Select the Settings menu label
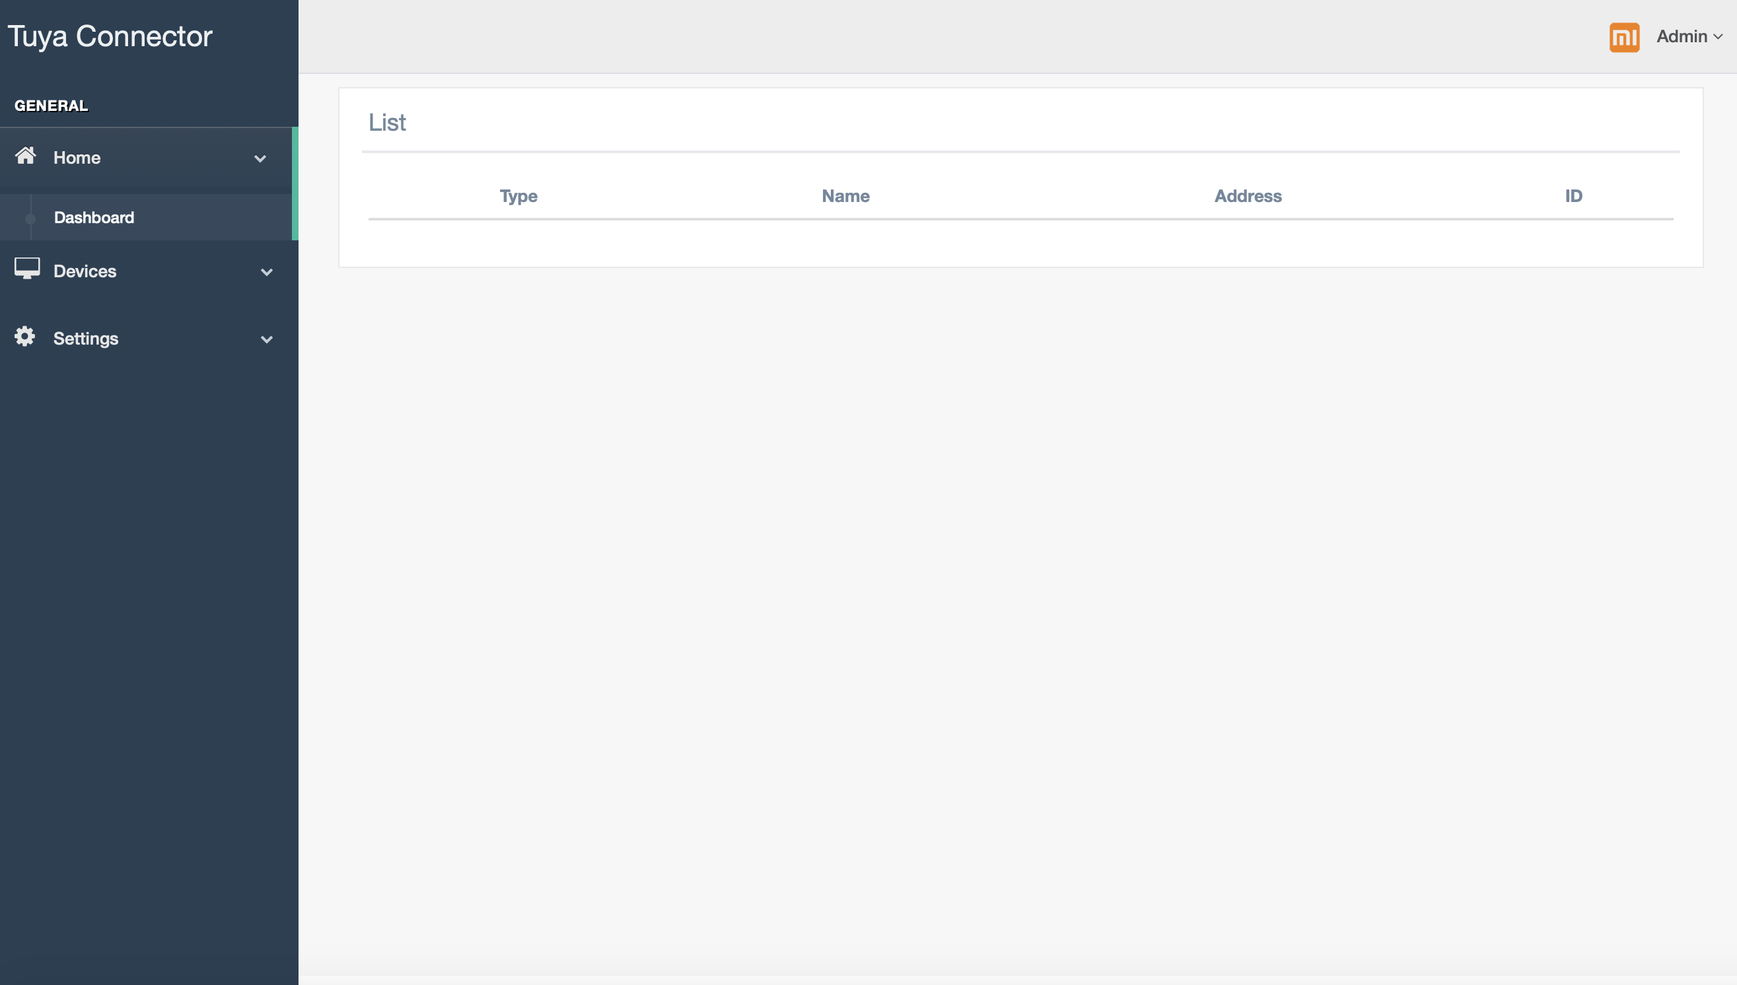 (x=86, y=339)
